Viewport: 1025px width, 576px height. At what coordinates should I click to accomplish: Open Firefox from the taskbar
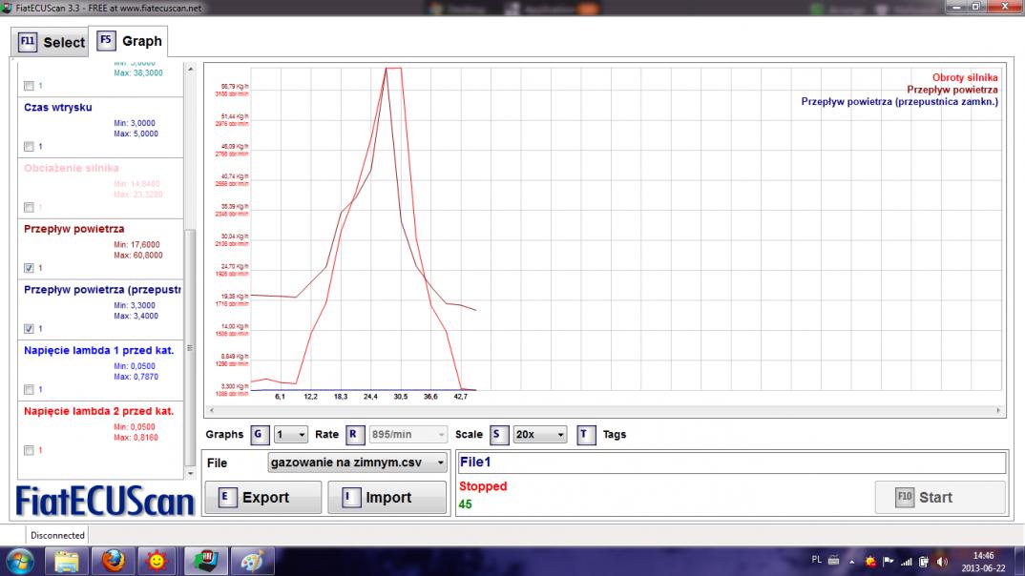tap(115, 561)
